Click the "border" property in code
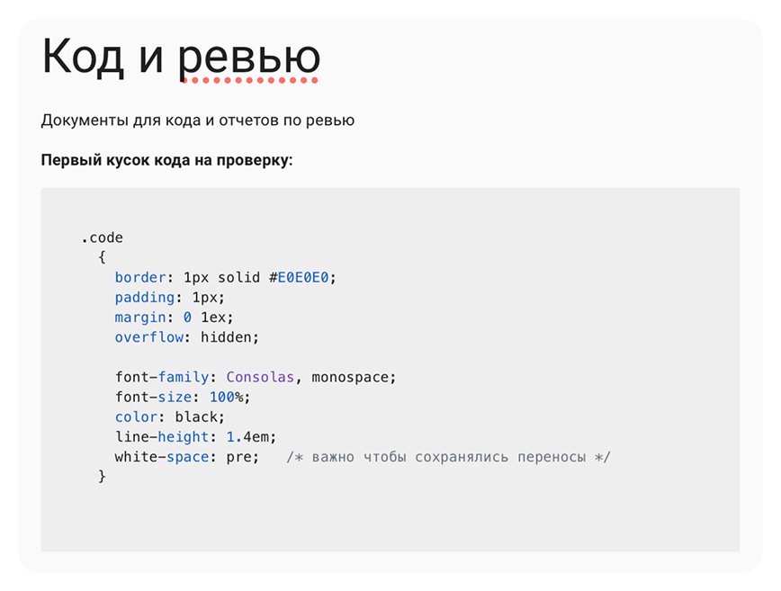Screen dimensions: 781x591 pos(140,277)
